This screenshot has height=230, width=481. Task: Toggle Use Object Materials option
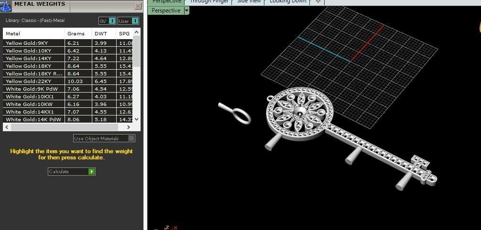pyautogui.click(x=104, y=138)
